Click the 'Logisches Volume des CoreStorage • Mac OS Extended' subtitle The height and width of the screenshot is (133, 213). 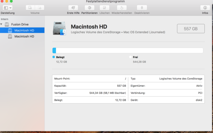[x=118, y=32]
